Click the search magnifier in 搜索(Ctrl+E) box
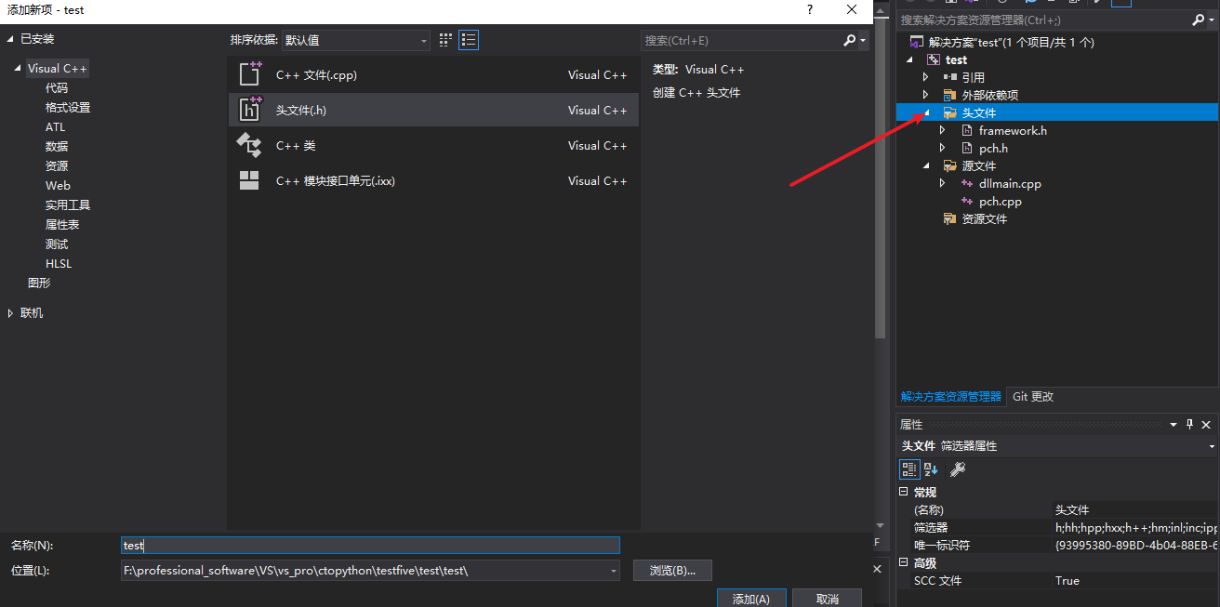The image size is (1220, 607). click(850, 40)
